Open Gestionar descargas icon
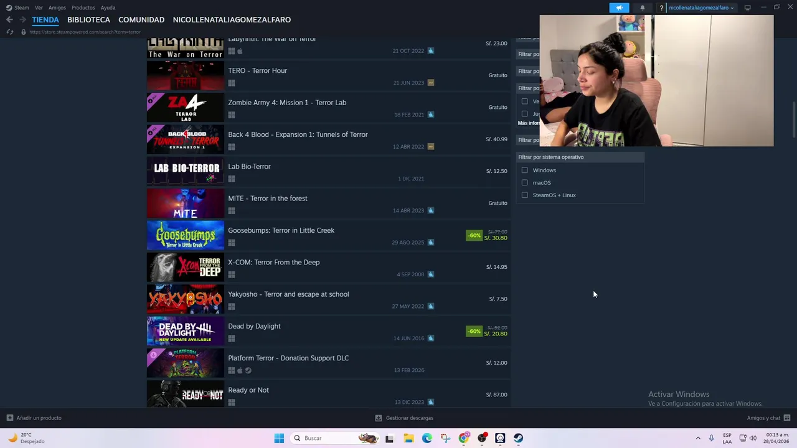The width and height of the screenshot is (797, 448). (x=379, y=418)
